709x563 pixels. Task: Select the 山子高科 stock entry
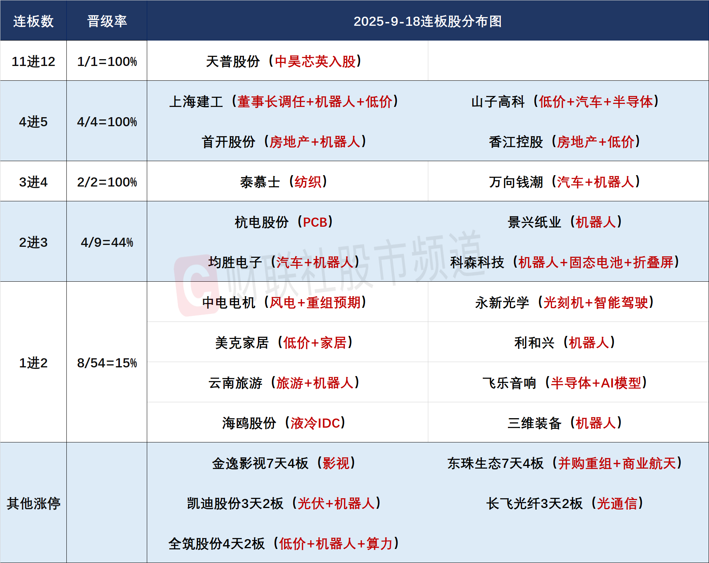pos(565,101)
